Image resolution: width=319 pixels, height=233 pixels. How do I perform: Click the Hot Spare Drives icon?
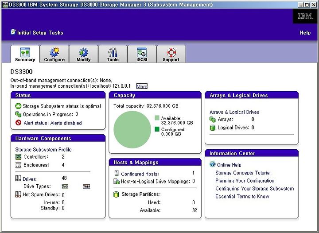click(x=18, y=194)
